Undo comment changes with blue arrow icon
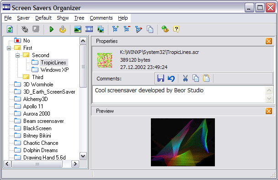Image resolution: width=278 pixels, height=180 pixels. [171, 78]
